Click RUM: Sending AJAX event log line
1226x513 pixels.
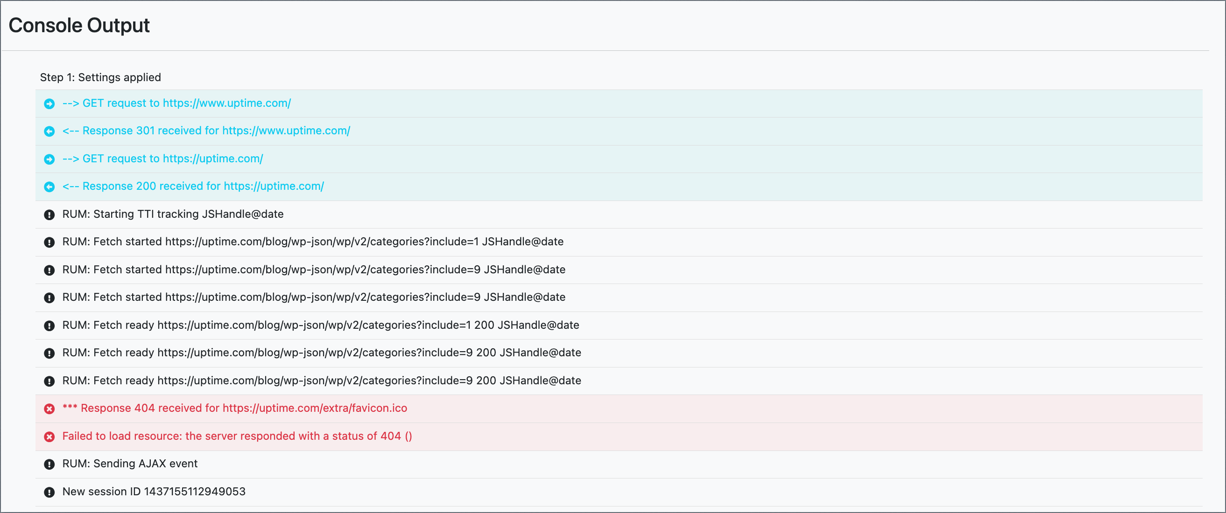(619, 464)
